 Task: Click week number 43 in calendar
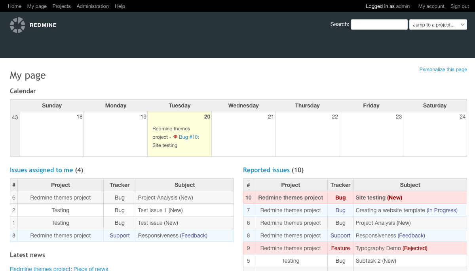(x=15, y=117)
